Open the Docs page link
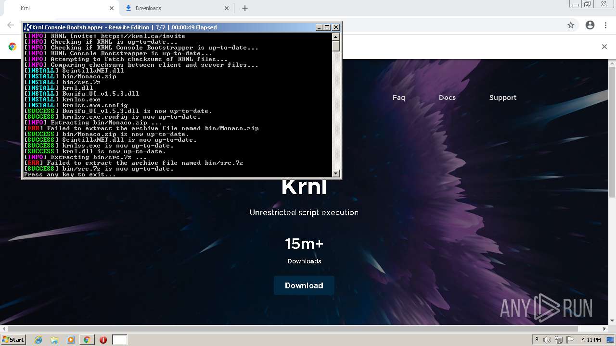The width and height of the screenshot is (616, 346). pos(447,98)
